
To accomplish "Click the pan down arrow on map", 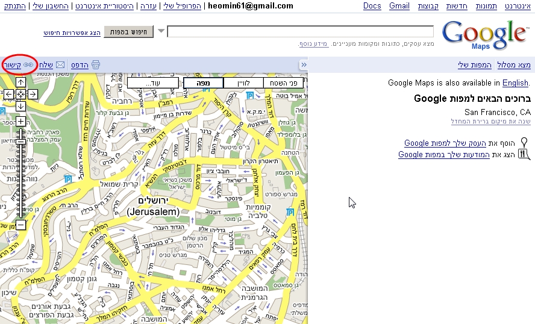I will (21, 106).
